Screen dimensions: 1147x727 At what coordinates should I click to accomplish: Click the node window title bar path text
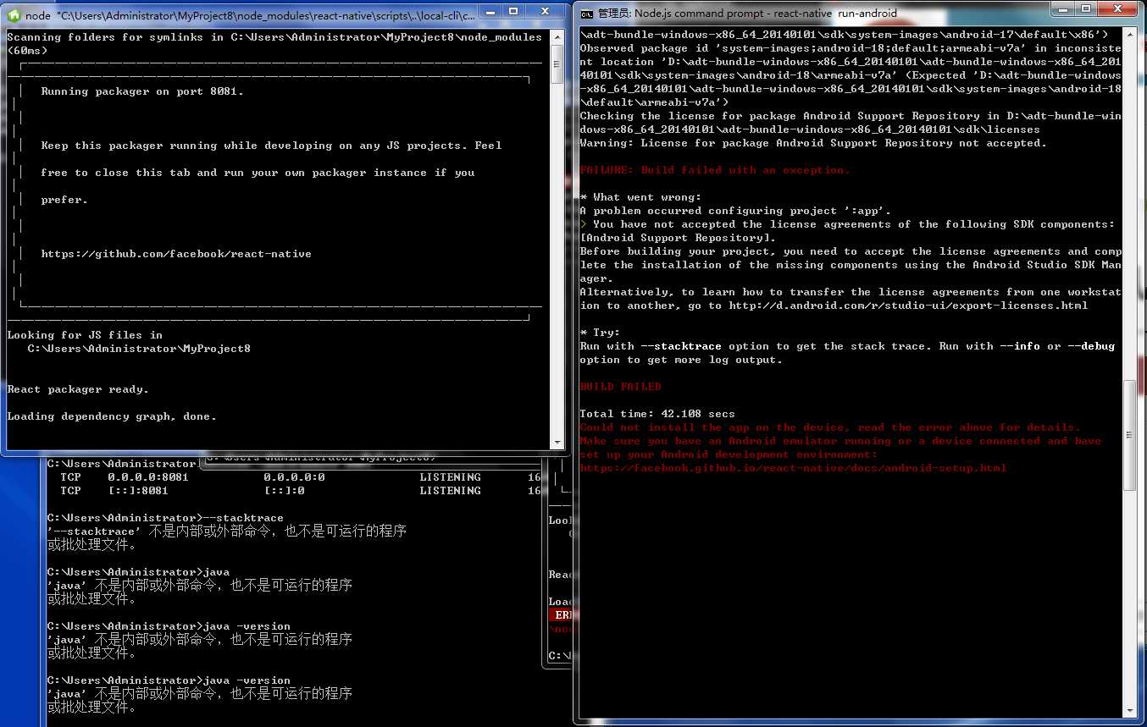265,15
